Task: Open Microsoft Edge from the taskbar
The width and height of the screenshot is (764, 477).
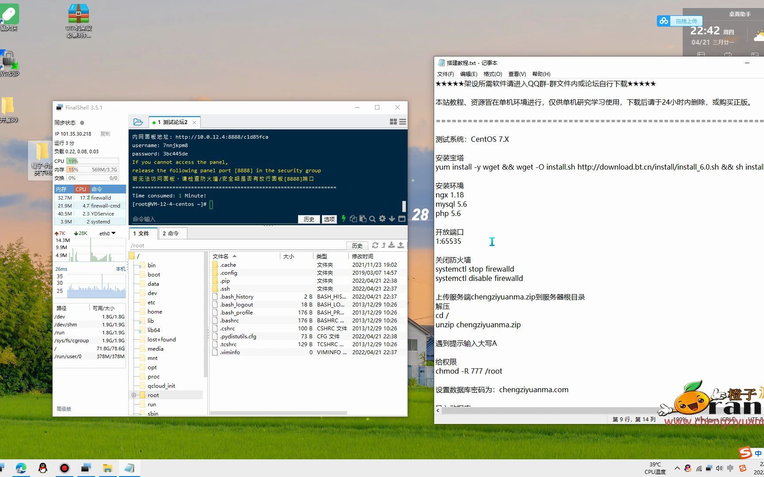Action: 21,468
